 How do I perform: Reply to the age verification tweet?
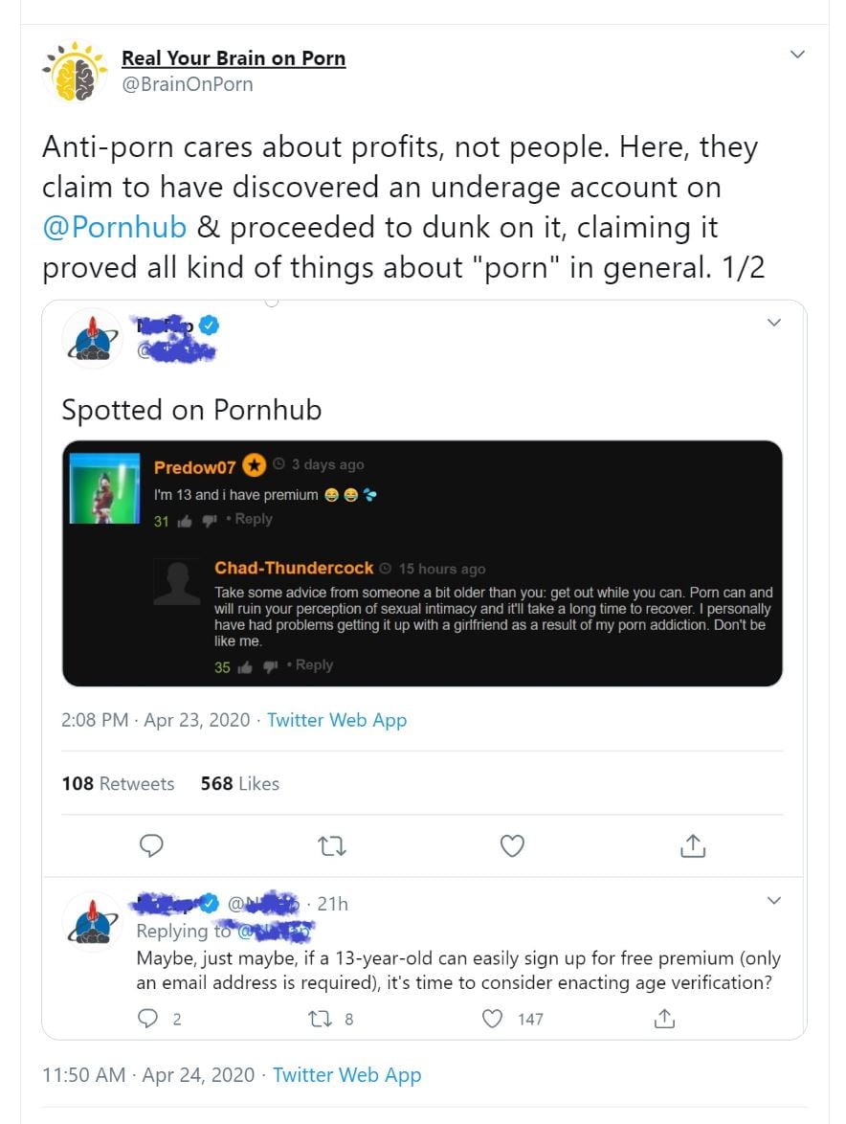click(149, 1019)
